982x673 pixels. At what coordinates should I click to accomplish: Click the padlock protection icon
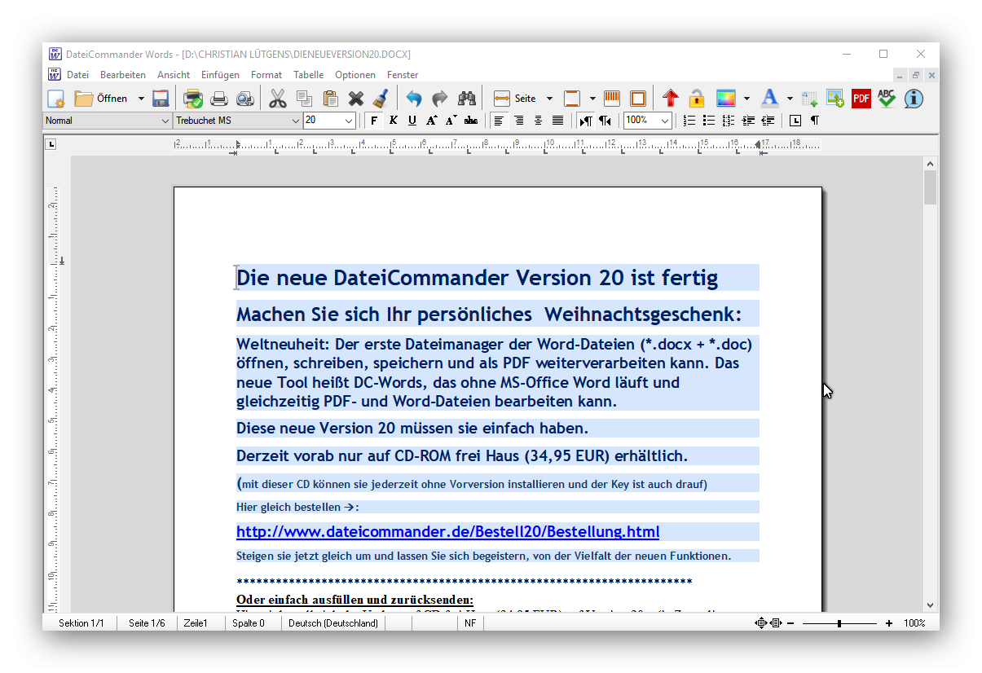click(696, 99)
